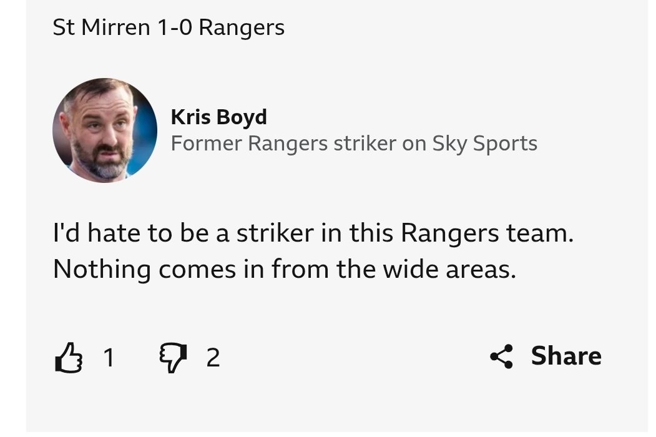The image size is (656, 437).
Task: Click the Kris Boyd author name
Action: (219, 117)
